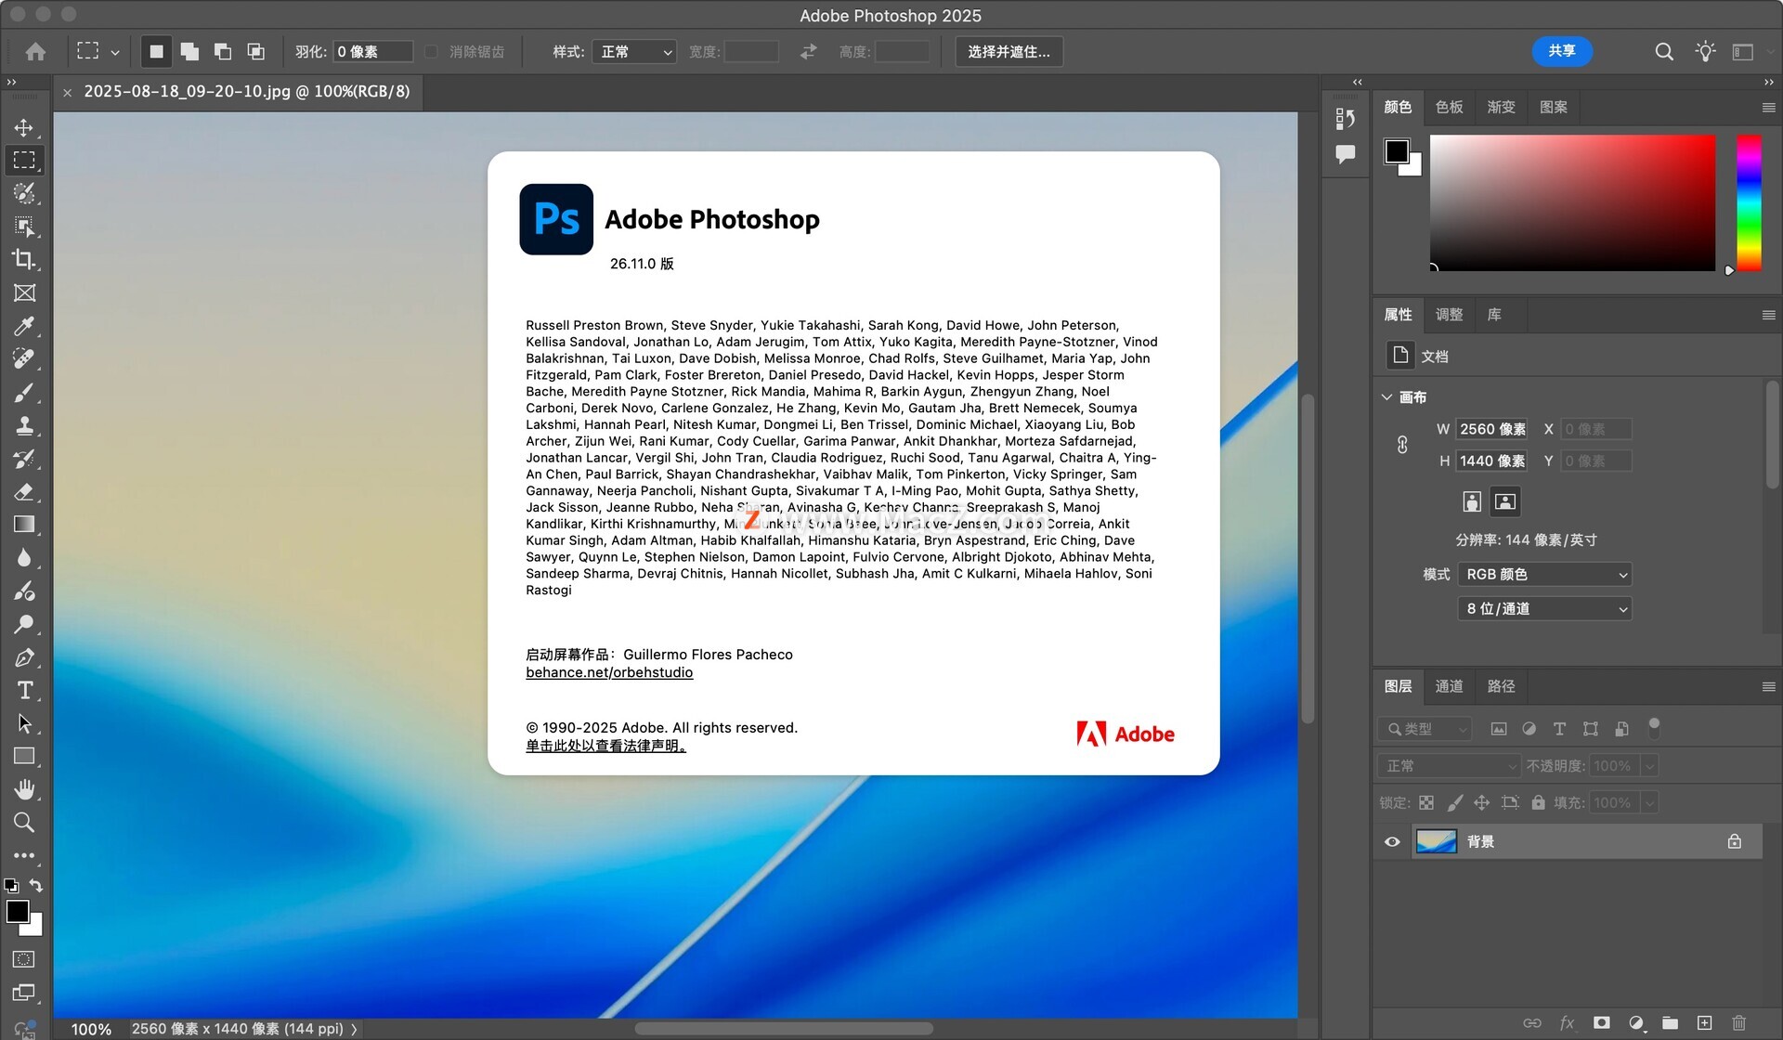
Task: Switch to the 色板 tab
Action: (x=1449, y=107)
